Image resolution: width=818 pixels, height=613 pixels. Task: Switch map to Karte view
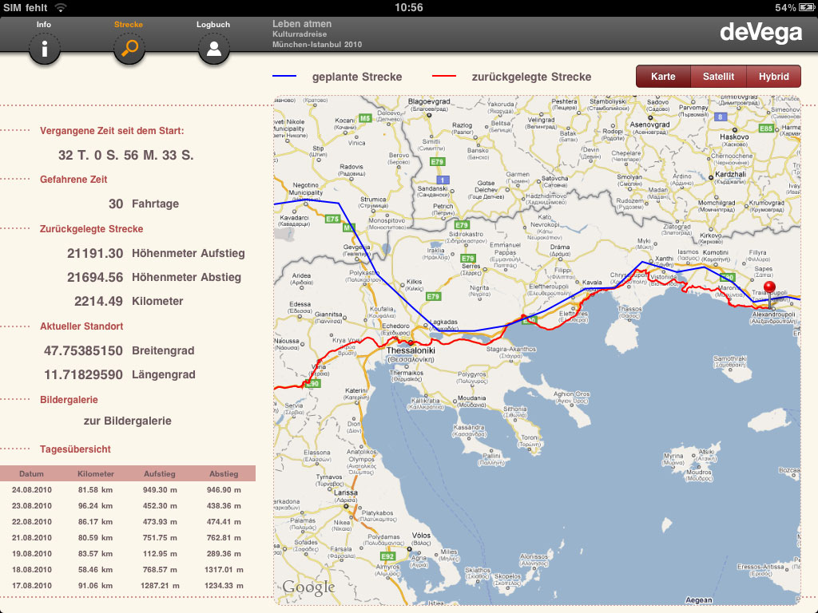(x=663, y=77)
